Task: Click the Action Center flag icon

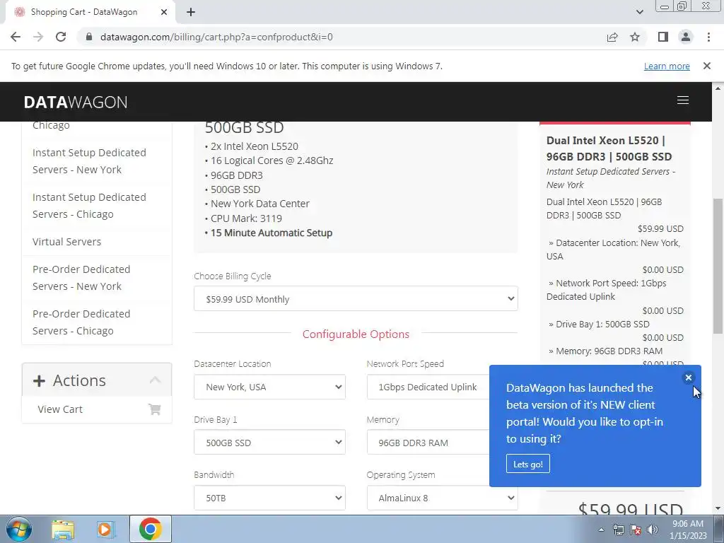Action: [636, 530]
